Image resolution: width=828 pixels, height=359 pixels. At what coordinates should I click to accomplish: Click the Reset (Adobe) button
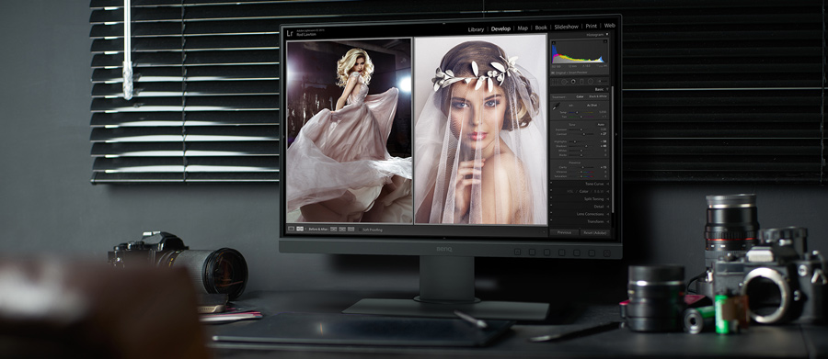594,232
